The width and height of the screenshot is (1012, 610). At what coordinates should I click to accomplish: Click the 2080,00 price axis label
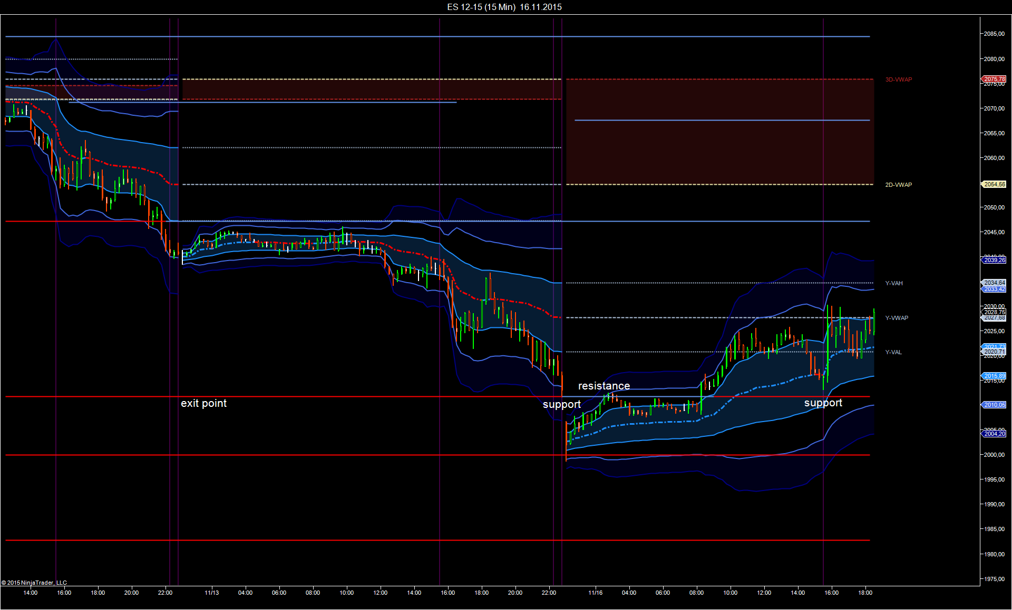coord(994,59)
